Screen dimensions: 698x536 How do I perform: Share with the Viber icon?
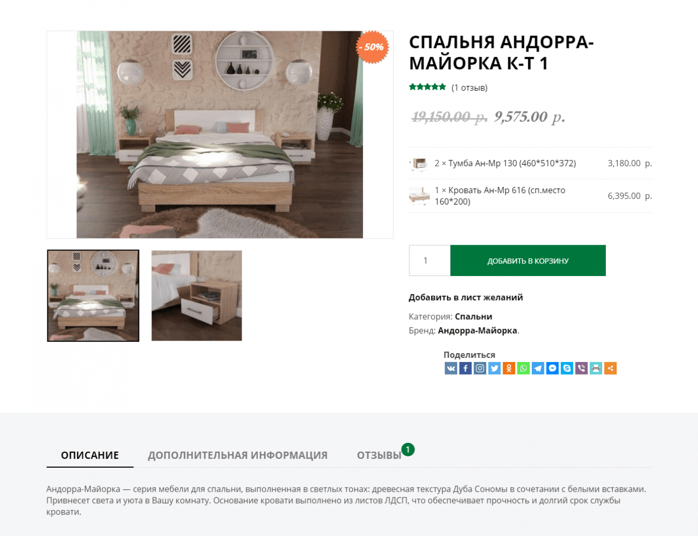click(581, 368)
